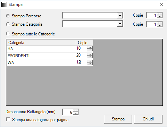167x127 pixels.
Task: Select Stampa Categoria radio button
Action: [8, 24]
